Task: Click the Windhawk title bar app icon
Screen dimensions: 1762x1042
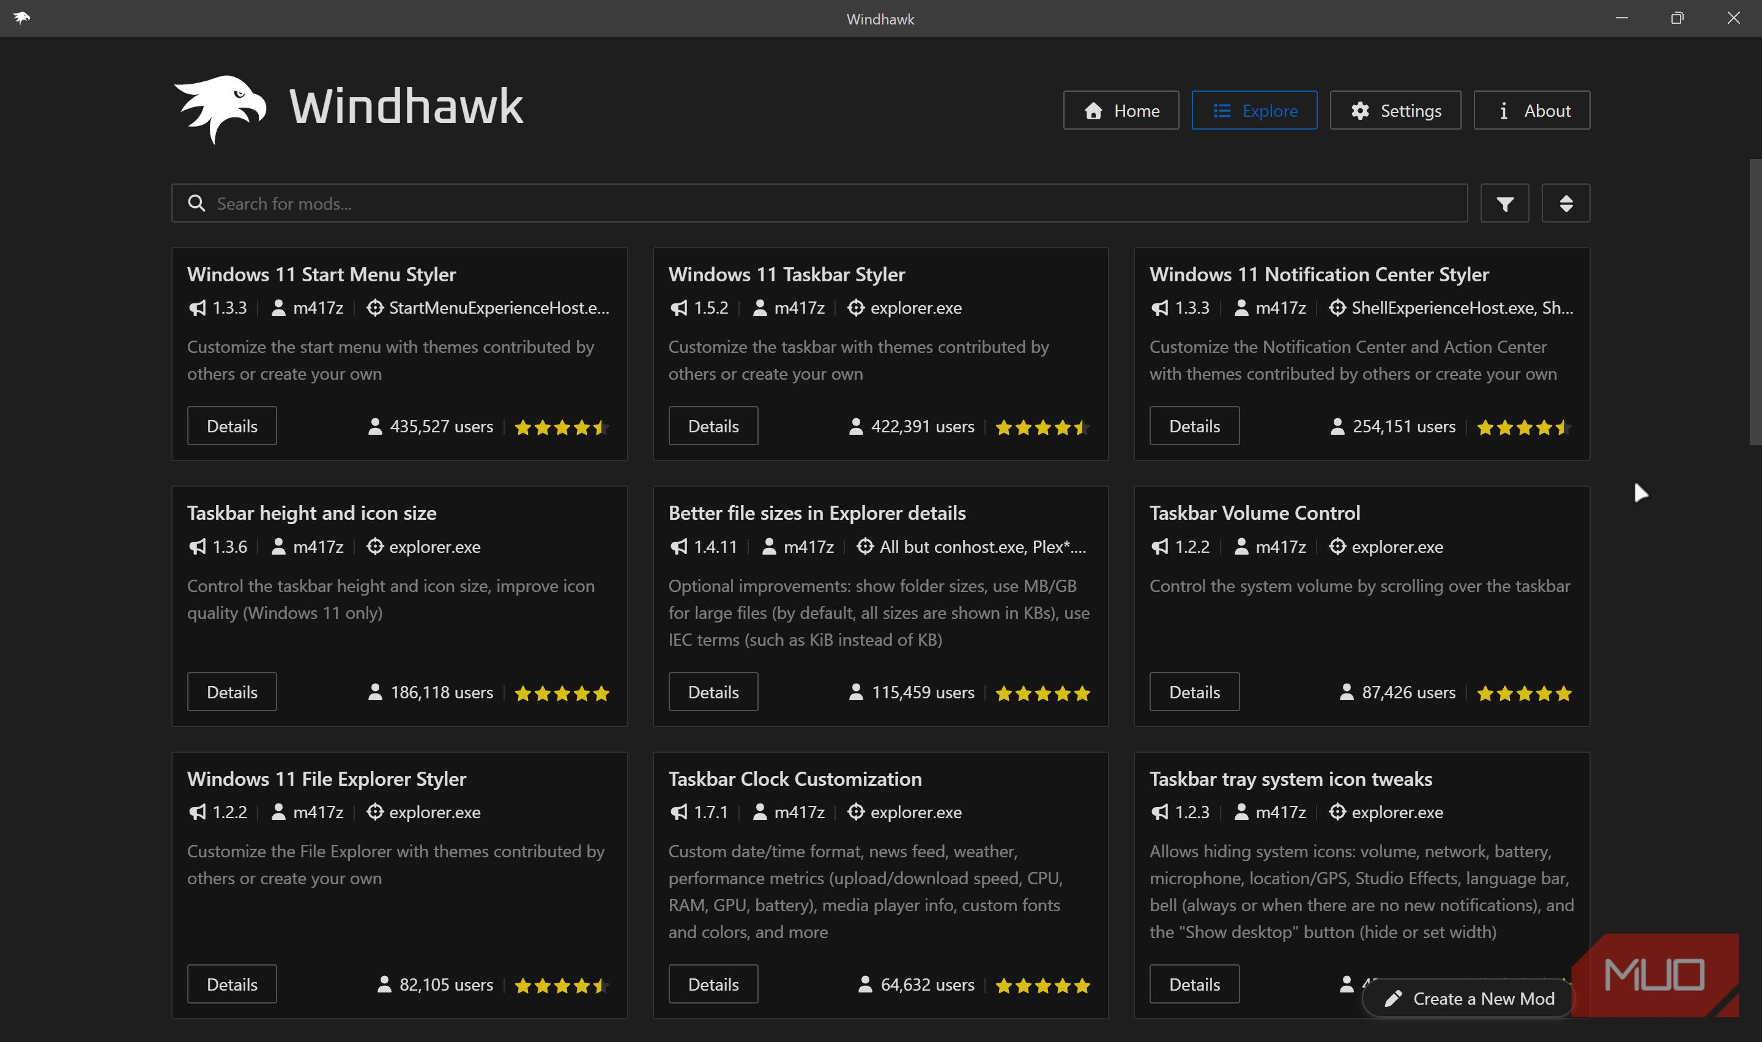Action: tap(22, 18)
